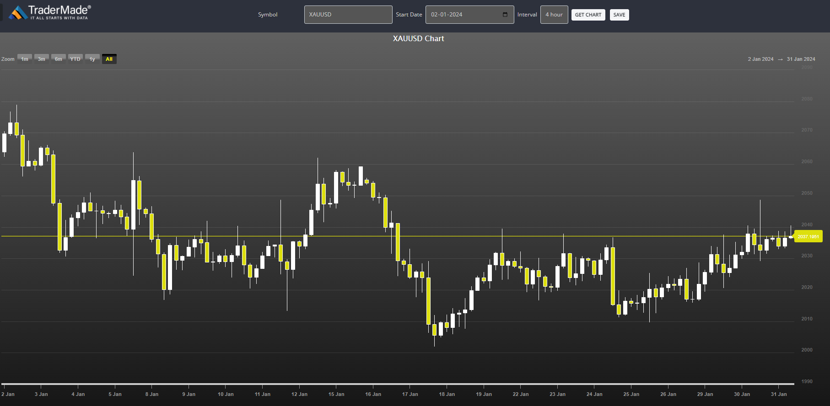830x406 pixels.
Task: Click the yellow 2037.1951 price label
Action: point(808,236)
